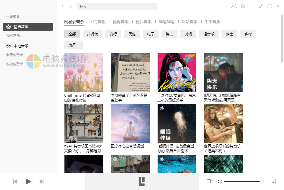
Task: Open the 阴天快乐 playlist cover
Action: [x=223, y=73]
